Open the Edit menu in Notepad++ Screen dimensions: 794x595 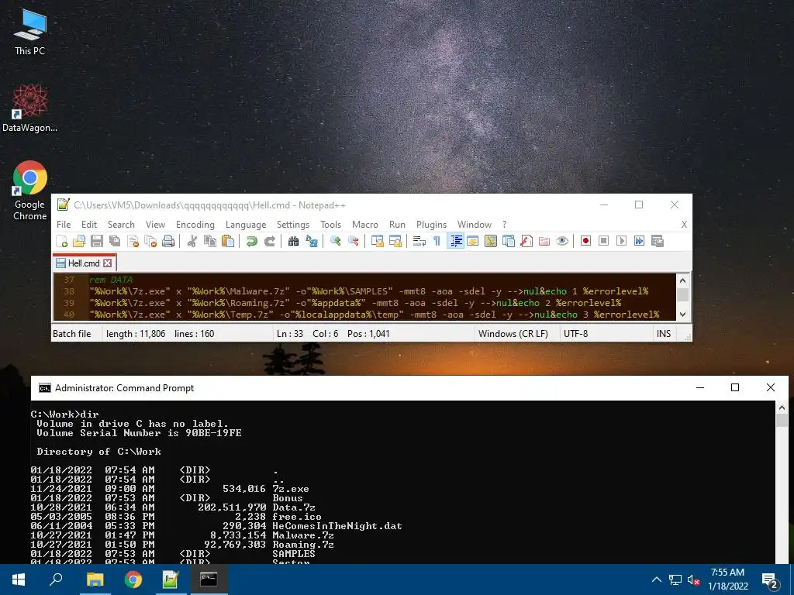click(x=89, y=225)
